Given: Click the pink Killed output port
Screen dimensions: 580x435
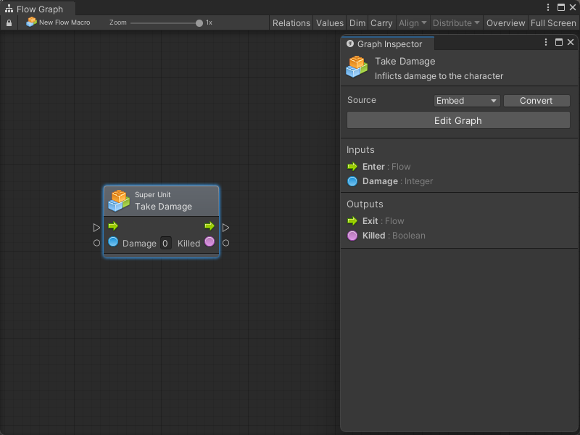Looking at the screenshot, I should pyautogui.click(x=210, y=241).
